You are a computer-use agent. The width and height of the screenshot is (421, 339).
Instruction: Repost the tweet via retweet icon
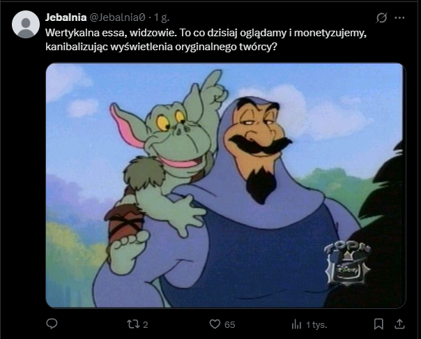pos(133,324)
